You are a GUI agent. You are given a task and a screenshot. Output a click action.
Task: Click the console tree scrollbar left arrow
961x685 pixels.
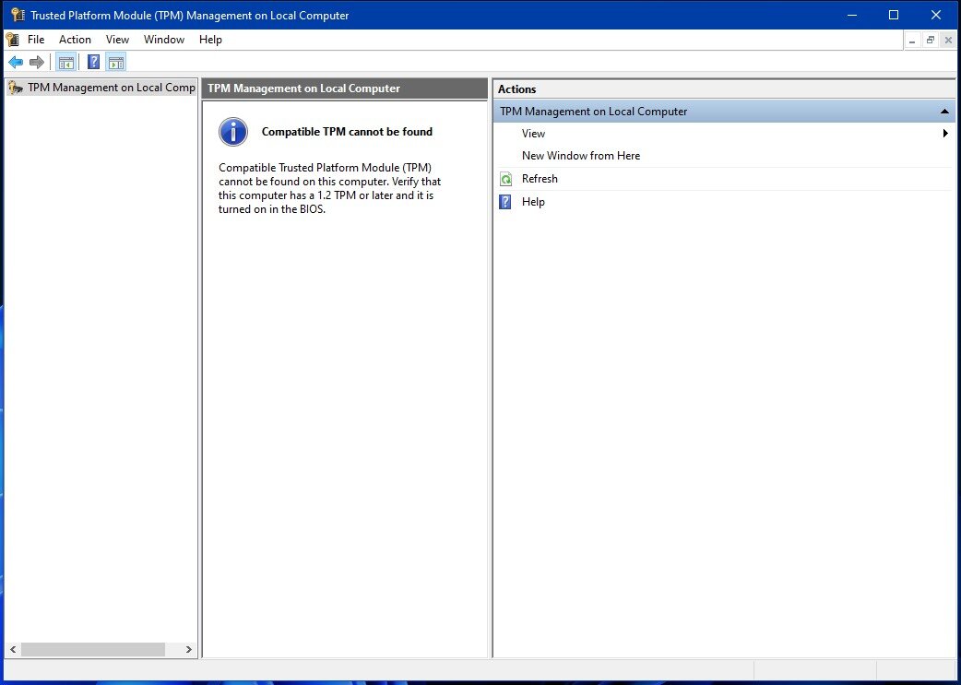12,650
